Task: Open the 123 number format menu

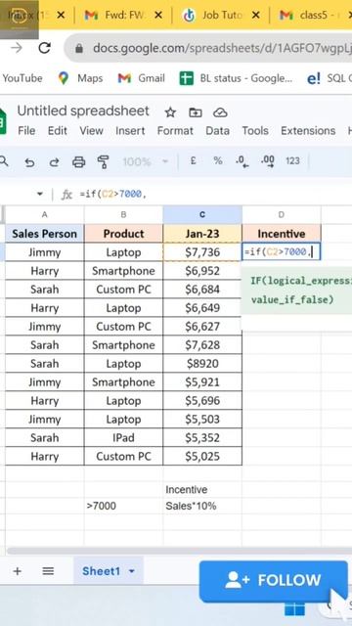Action: tap(292, 160)
